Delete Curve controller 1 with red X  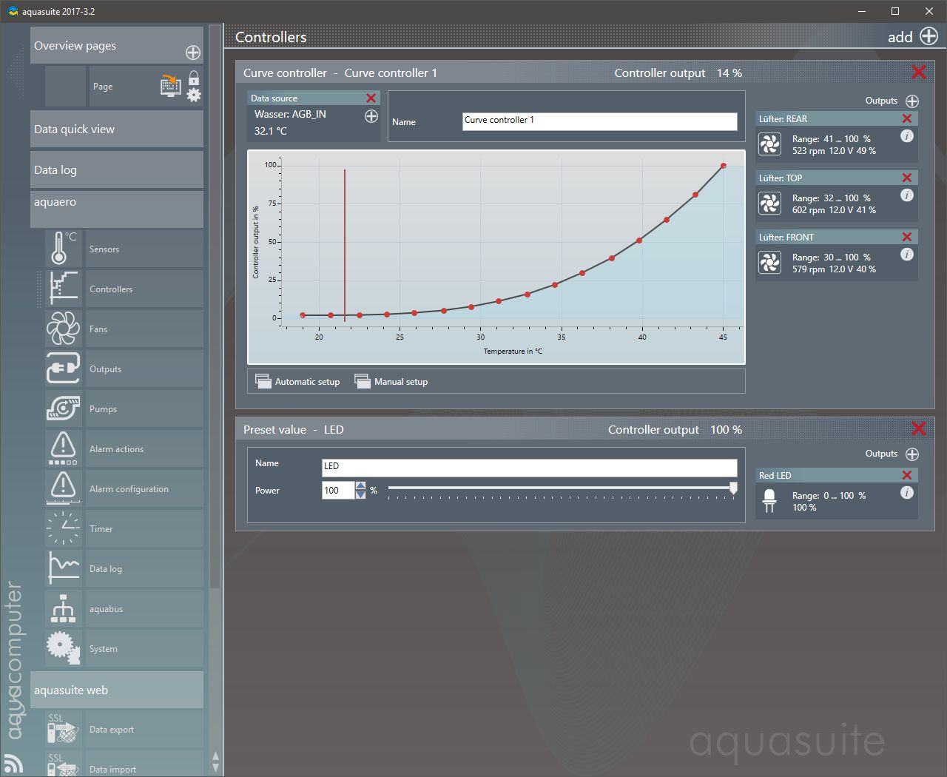point(919,72)
